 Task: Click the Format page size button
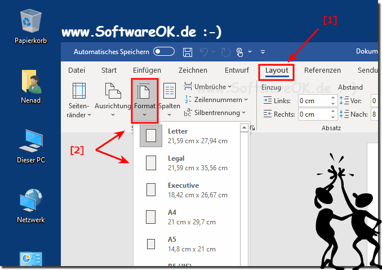click(145, 100)
